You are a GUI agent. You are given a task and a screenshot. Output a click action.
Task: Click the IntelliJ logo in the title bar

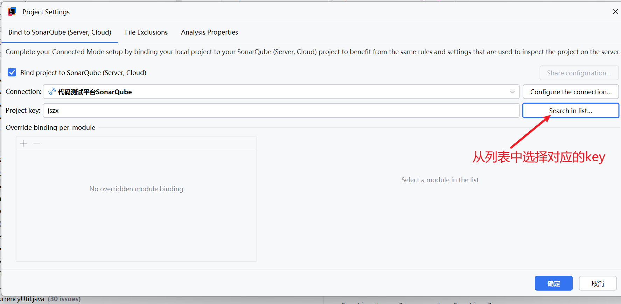[12, 12]
